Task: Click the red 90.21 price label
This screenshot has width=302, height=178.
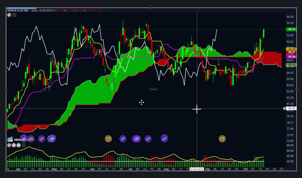Action: coord(291,52)
